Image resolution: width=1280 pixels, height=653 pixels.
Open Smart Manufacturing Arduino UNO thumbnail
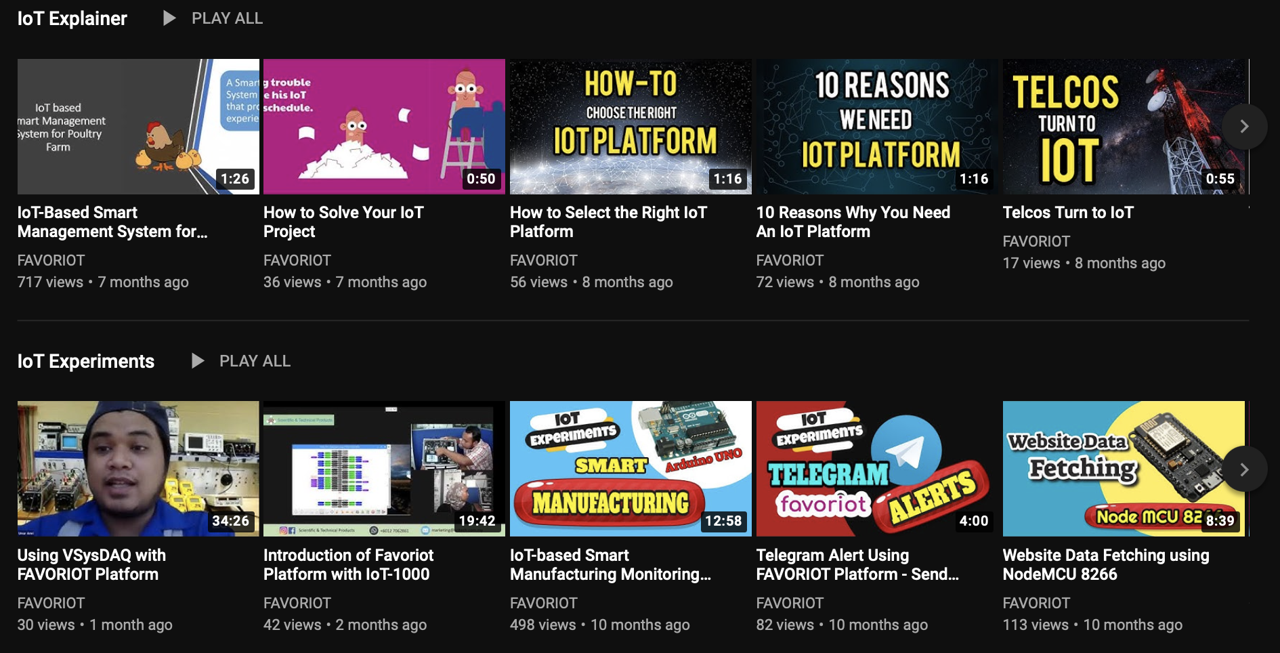pos(631,469)
